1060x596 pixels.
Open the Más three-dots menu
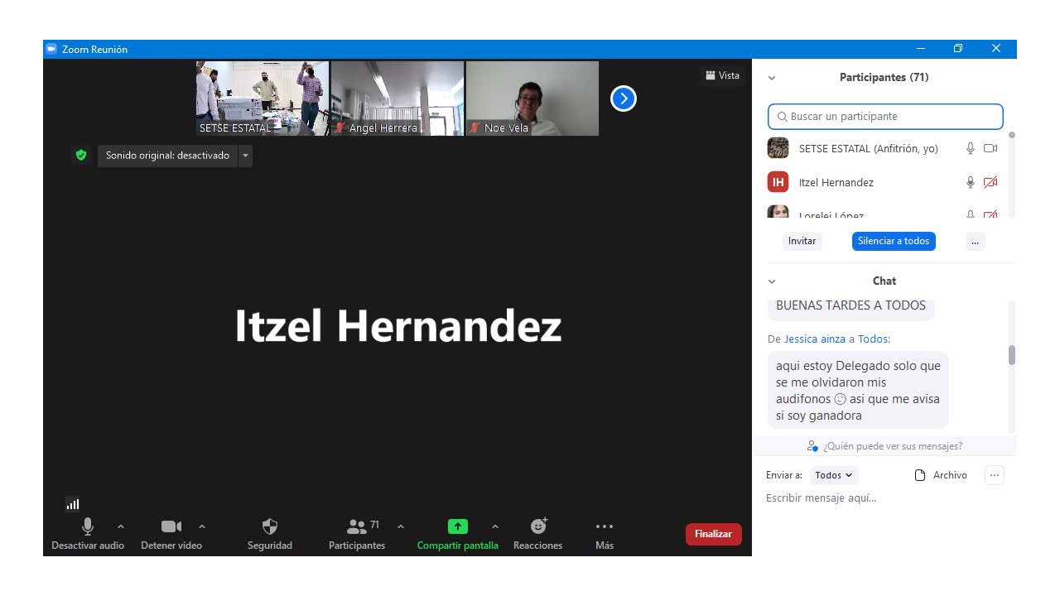[605, 526]
